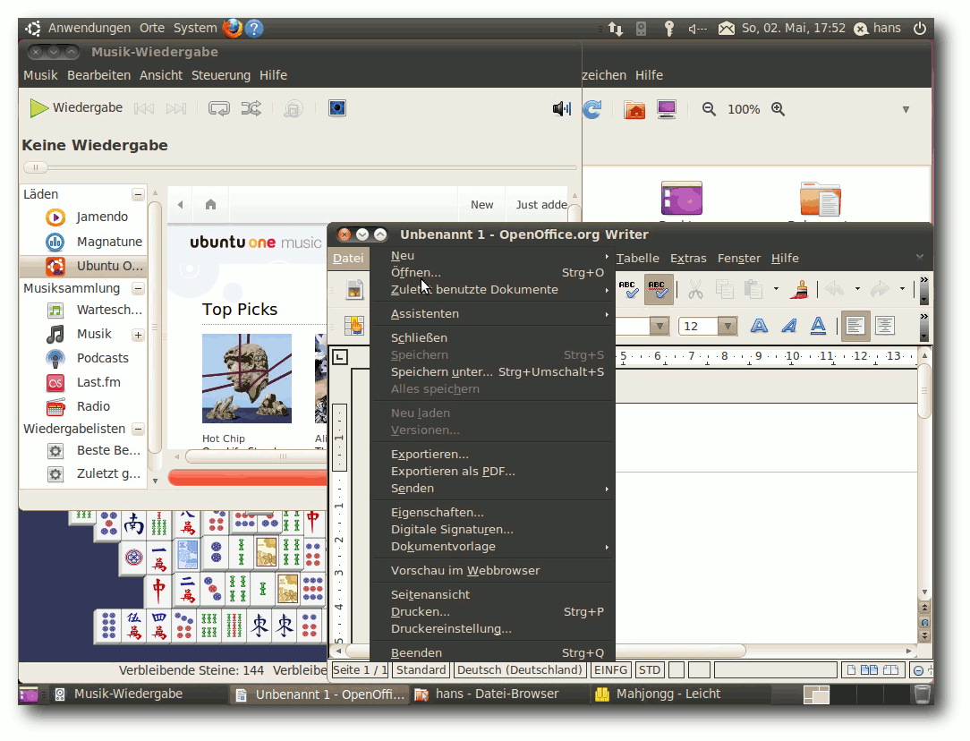This screenshot has width=970, height=741.
Task: Open the Steuerung menu in music player
Action: 221,75
